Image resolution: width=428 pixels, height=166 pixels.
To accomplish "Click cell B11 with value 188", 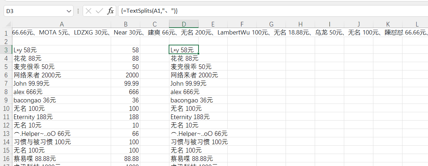I will [x=126, y=117].
